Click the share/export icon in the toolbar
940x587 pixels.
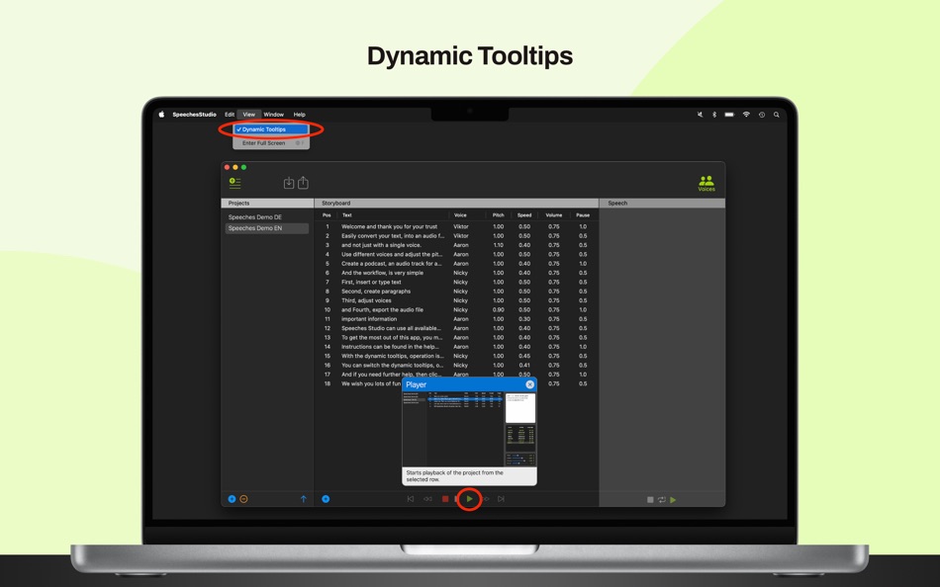point(303,182)
